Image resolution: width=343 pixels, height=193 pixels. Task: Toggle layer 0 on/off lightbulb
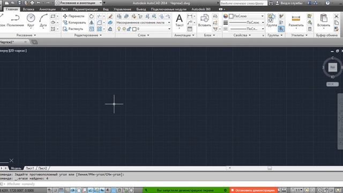tap(119, 29)
